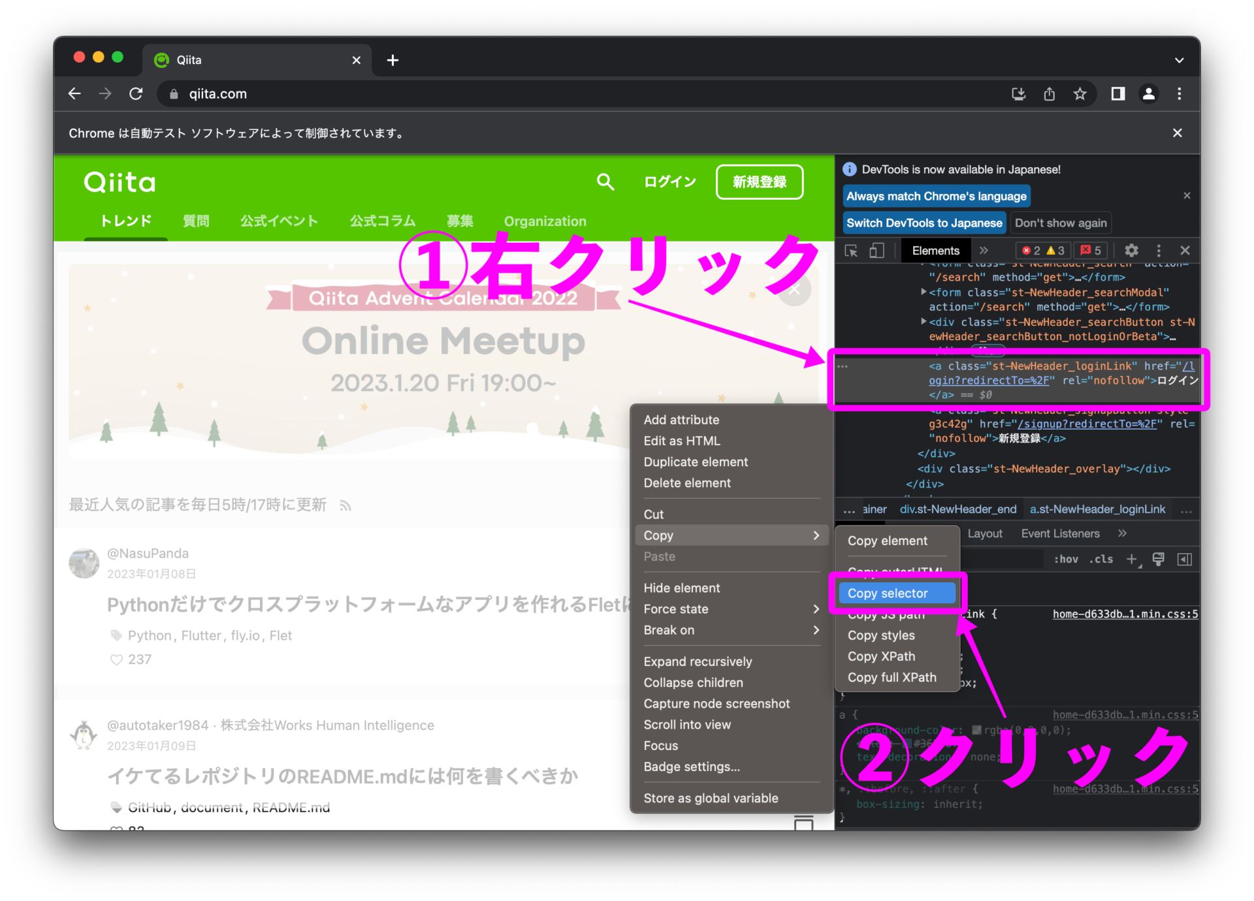The image size is (1254, 901).
Task: Click the Switch DevTools to Japanese button
Action: click(924, 223)
